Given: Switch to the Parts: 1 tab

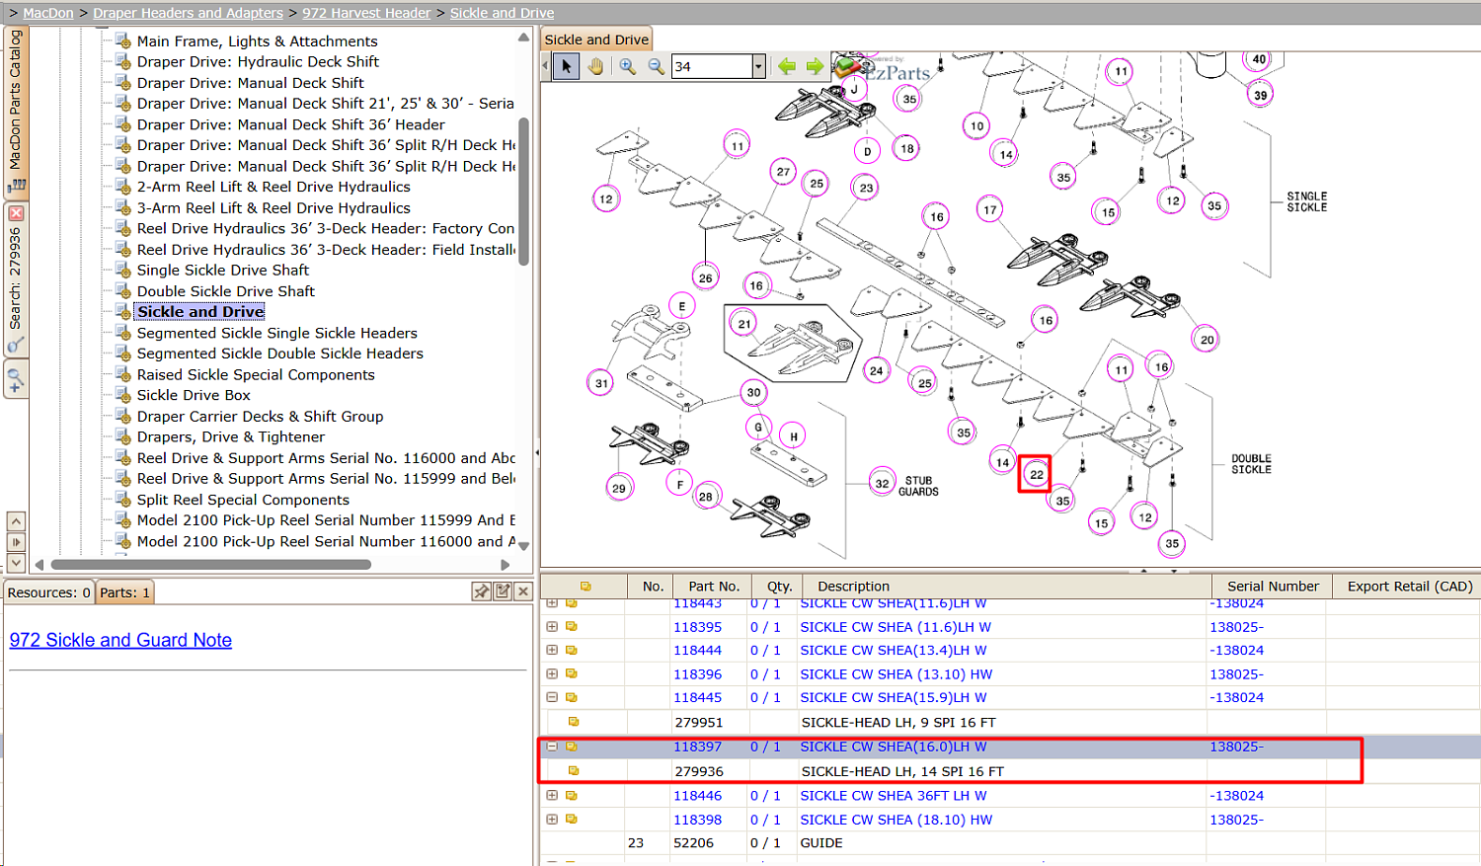Looking at the screenshot, I should click(124, 592).
